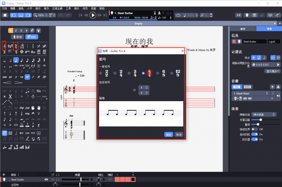Select the whole note duration
282x187 pixels.
click(5, 61)
